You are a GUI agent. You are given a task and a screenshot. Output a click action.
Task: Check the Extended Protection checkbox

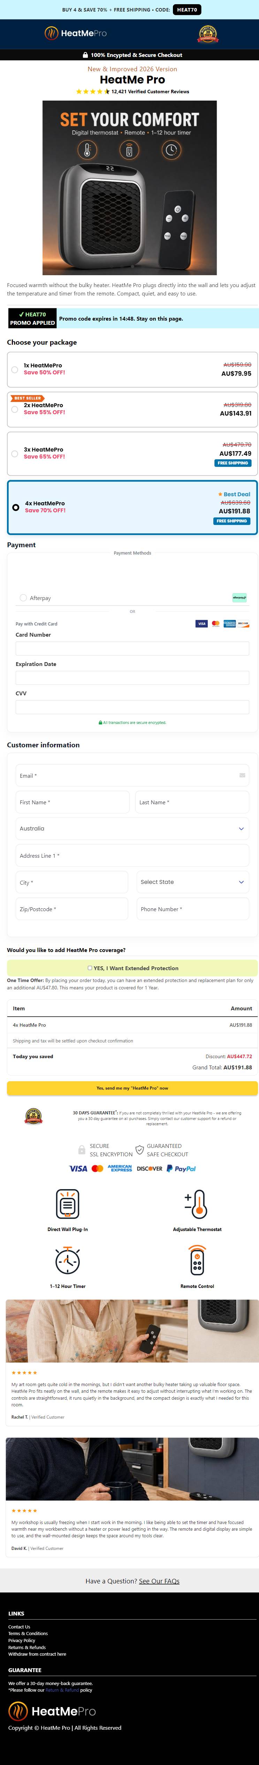pos(90,968)
